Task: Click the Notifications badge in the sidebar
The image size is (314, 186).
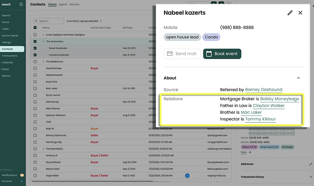Action: pyautogui.click(x=22, y=175)
